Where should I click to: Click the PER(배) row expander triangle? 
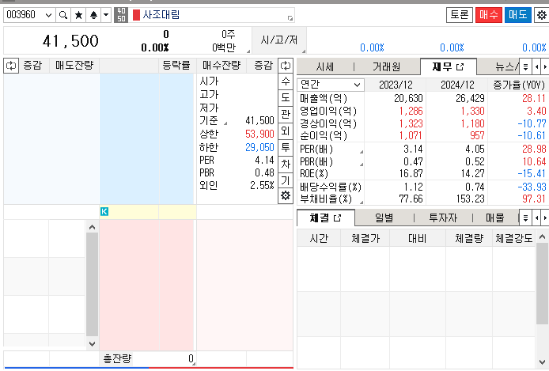362,152
